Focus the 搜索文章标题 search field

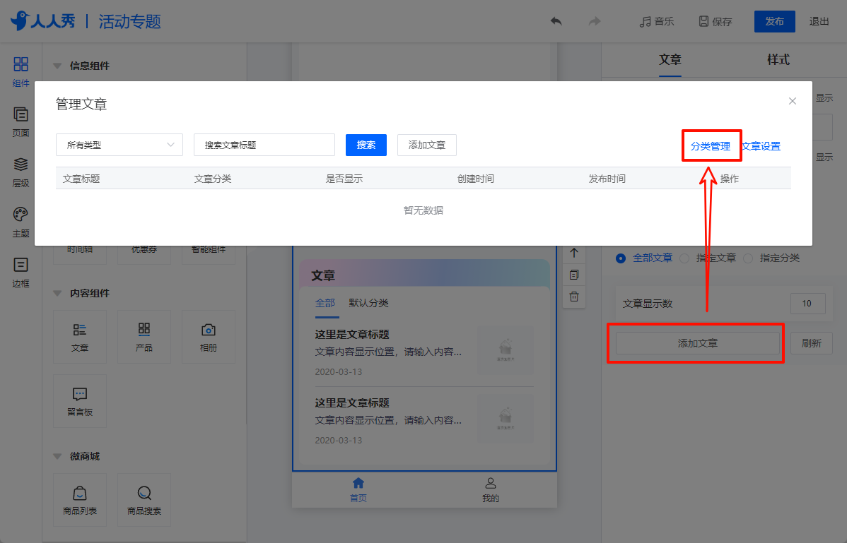pyautogui.click(x=264, y=145)
